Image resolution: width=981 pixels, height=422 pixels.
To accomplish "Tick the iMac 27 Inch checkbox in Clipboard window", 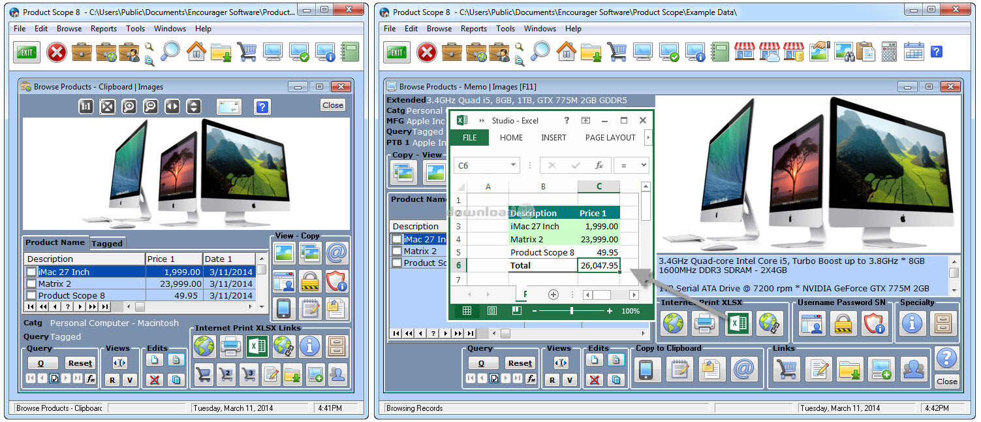I will [31, 272].
